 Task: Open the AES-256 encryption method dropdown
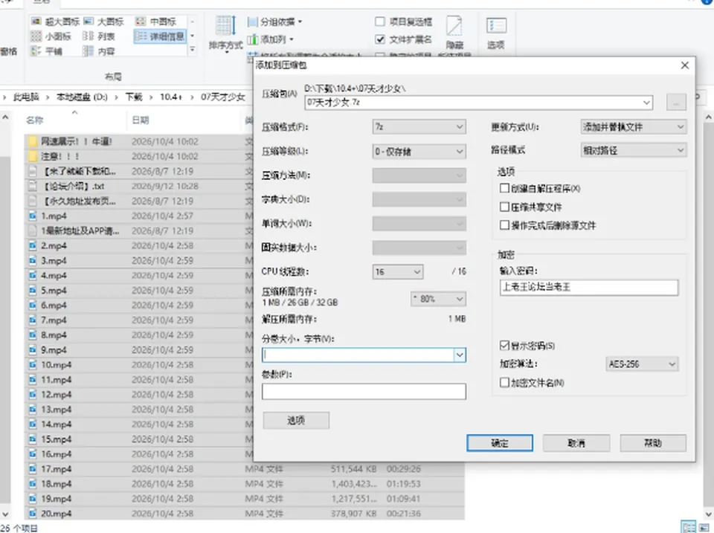(x=642, y=364)
